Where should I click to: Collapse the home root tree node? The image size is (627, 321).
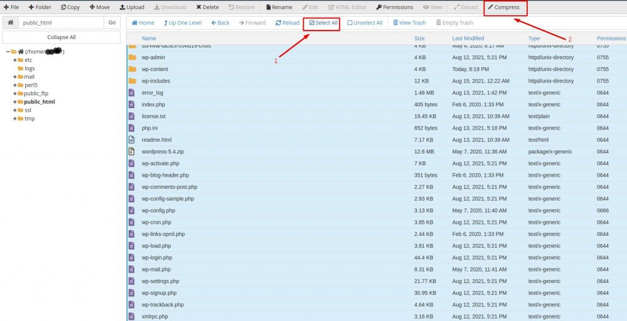[7, 51]
